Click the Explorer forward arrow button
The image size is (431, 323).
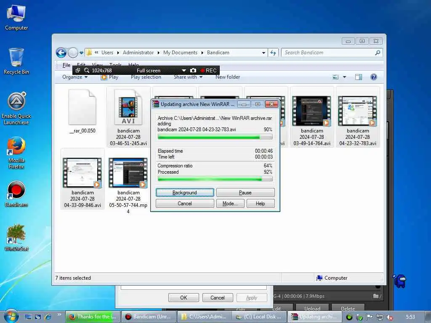tap(73, 53)
